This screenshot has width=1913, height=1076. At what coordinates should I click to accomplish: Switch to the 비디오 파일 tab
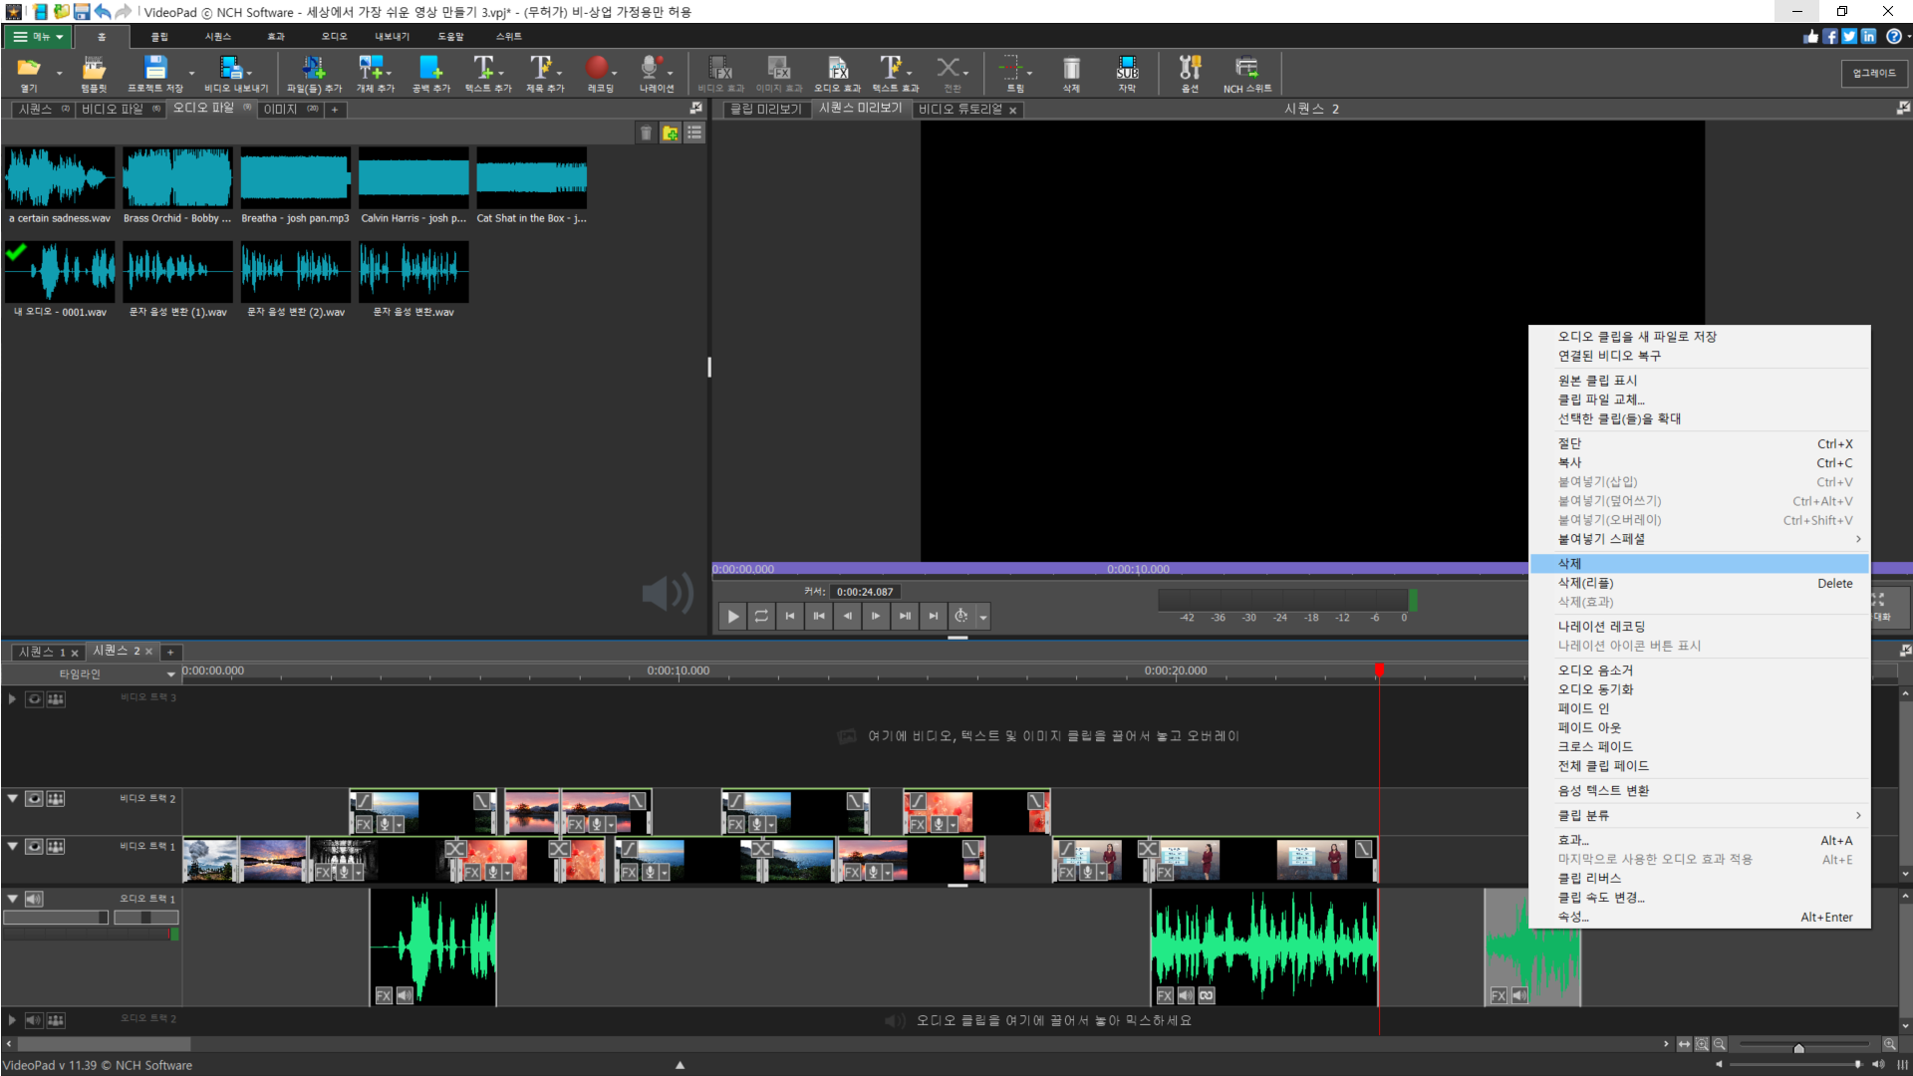coord(113,110)
